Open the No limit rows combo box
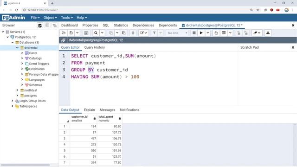This screenshot has height=167, width=297. coord(177,33)
